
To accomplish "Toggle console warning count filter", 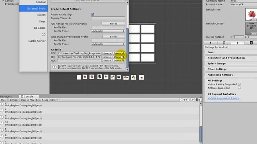I will (191, 100).
